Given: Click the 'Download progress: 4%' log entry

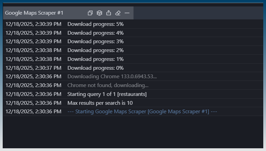Looking at the screenshot, I should point(95,33).
